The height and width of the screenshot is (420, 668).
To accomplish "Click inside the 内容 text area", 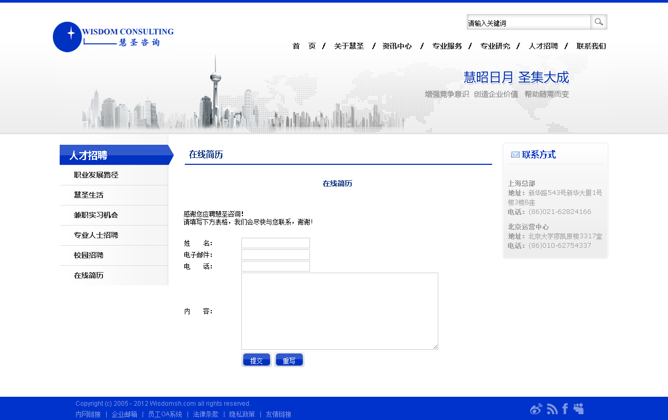I will click(340, 311).
